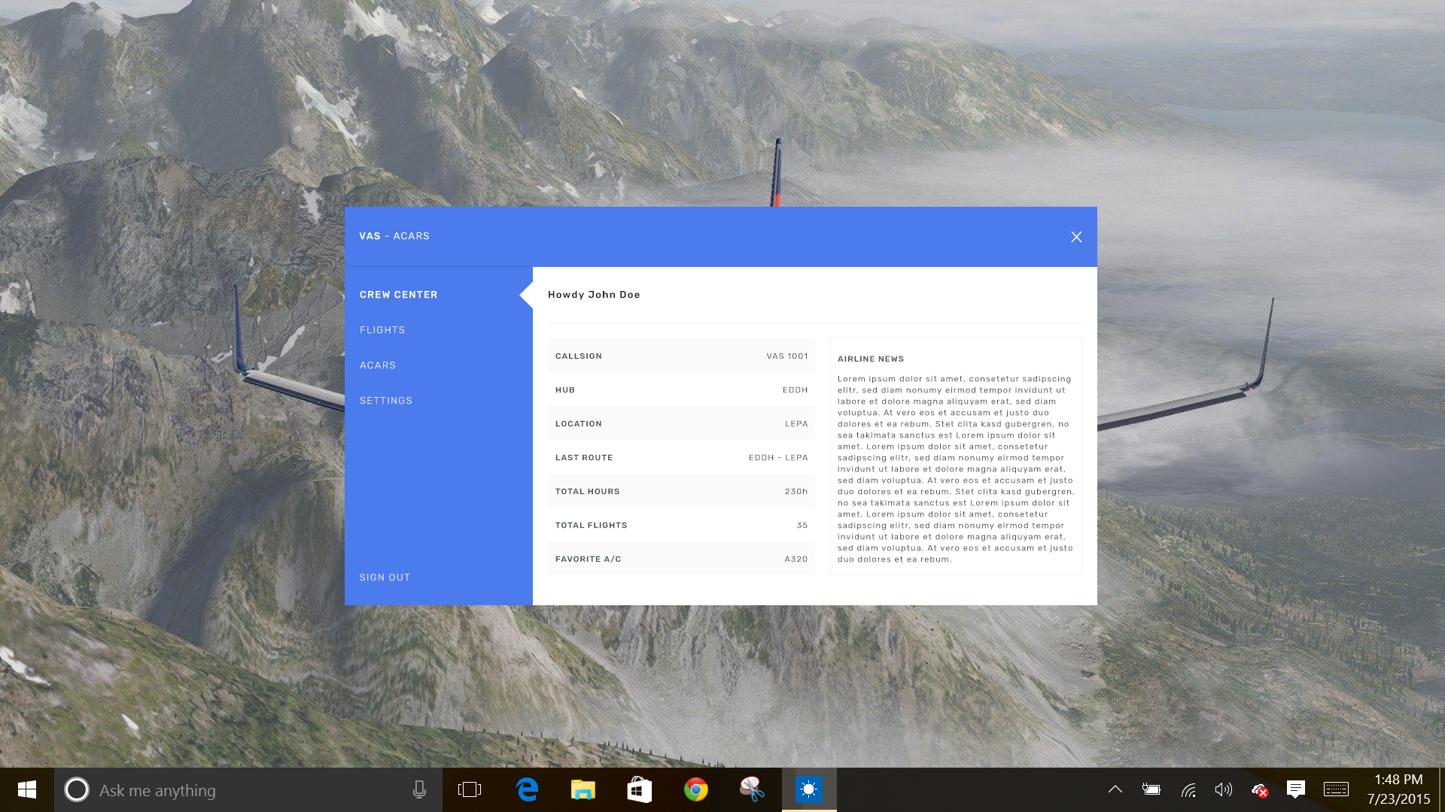The image size is (1445, 812).
Task: Open File Explorer from taskbar
Action: tap(583, 789)
